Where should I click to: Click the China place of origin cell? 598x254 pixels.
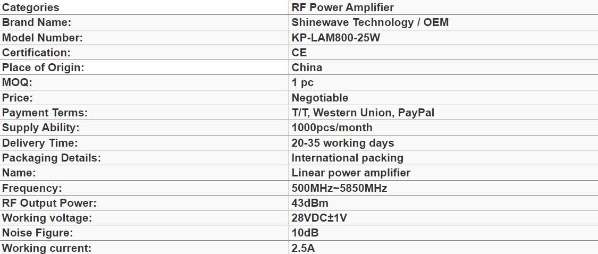click(307, 67)
